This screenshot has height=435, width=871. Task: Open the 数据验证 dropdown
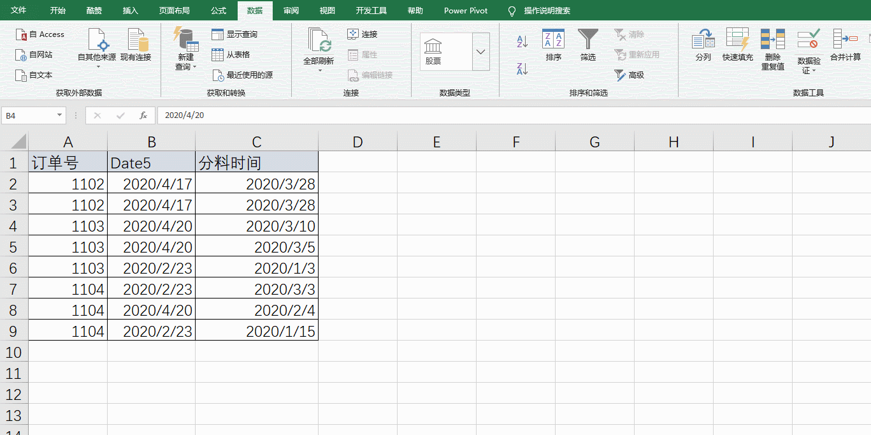coord(809,51)
